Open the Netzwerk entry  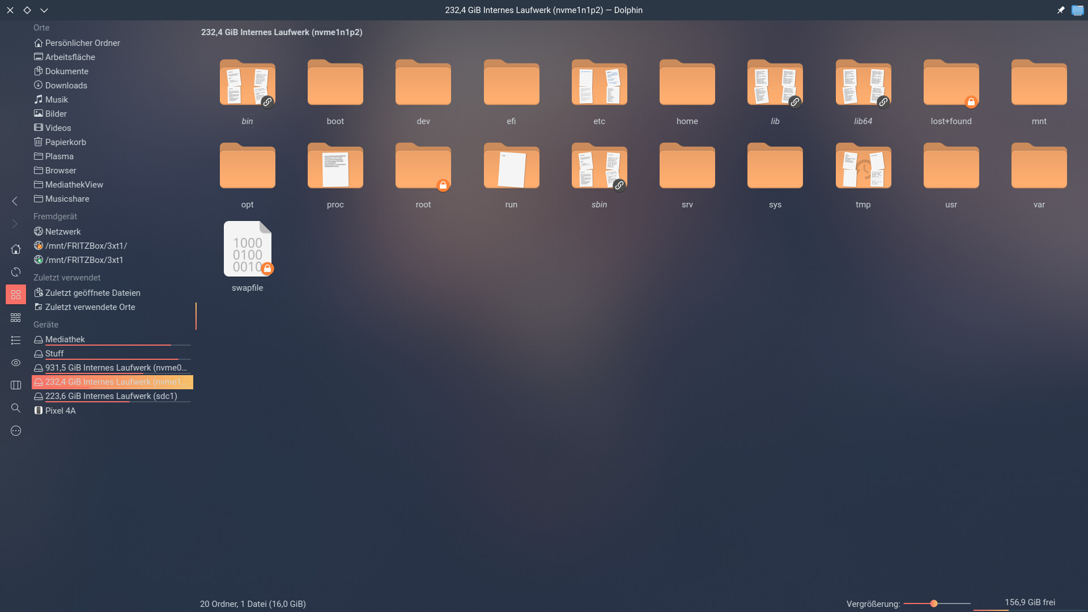tap(62, 232)
